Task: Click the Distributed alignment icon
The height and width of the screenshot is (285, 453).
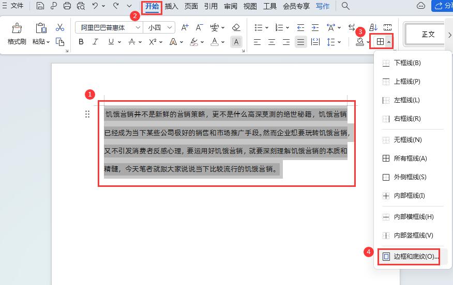Action: pos(315,42)
